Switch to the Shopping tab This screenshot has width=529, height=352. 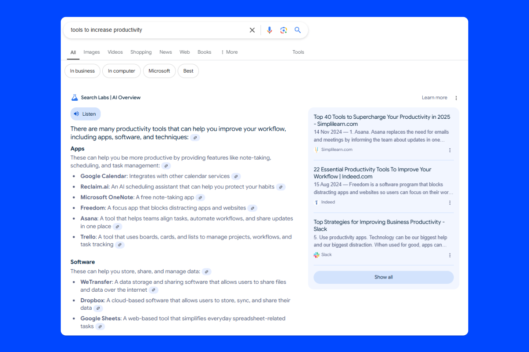pyautogui.click(x=141, y=52)
